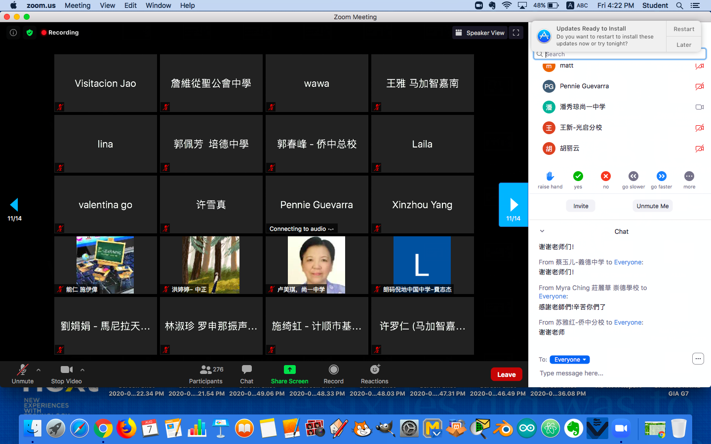The width and height of the screenshot is (711, 444).
Task: Expand video options arrow beside Stop Video
Action: [x=82, y=370]
